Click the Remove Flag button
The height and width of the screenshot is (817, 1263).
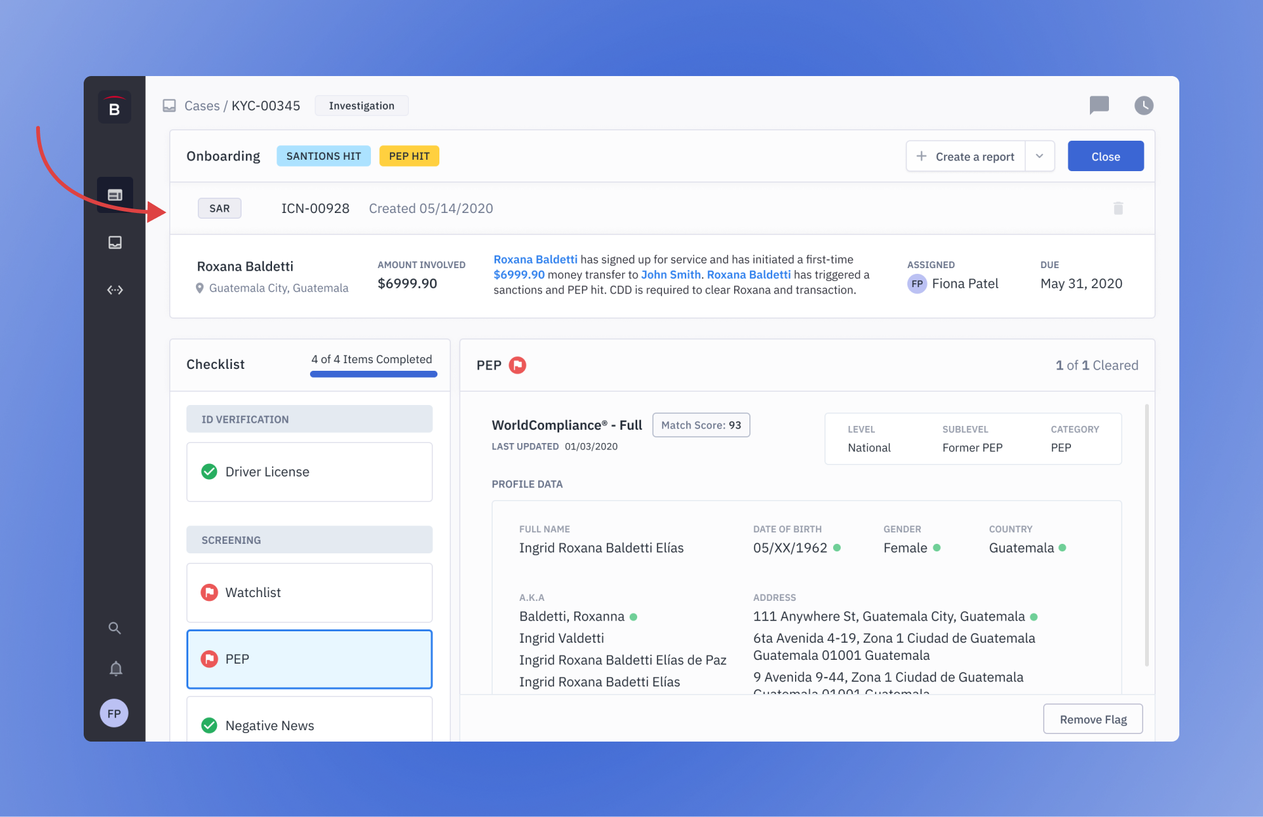click(x=1092, y=719)
